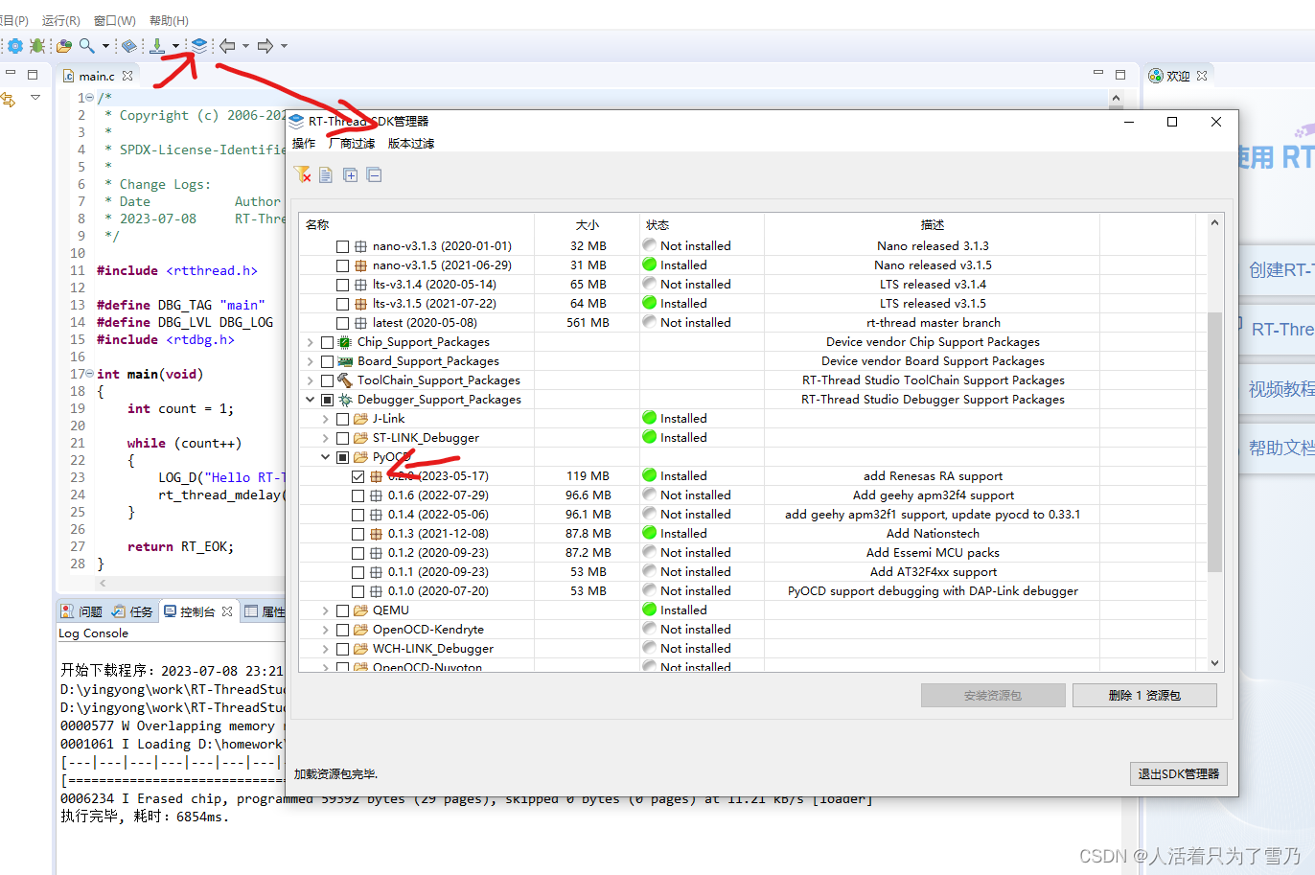Click the build gear icon
Image resolution: width=1315 pixels, height=875 pixels.
pyautogui.click(x=14, y=45)
